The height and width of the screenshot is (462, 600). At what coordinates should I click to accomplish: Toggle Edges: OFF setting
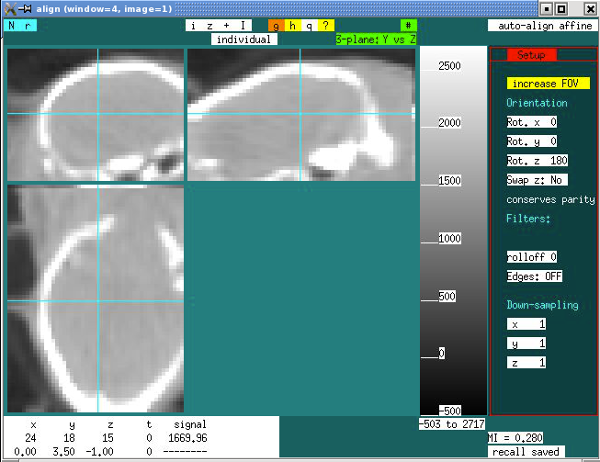point(535,276)
